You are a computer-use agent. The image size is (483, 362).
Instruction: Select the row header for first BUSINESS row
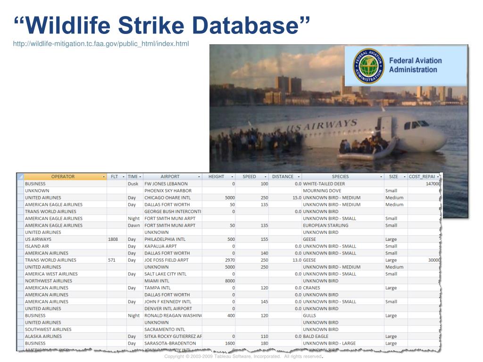[20, 184]
